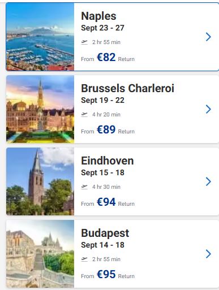
Task: Open the Naples card chevron arrow
Action: click(x=208, y=37)
